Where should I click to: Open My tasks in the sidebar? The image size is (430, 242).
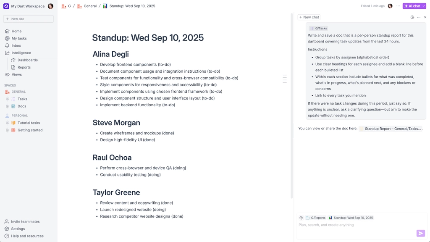[x=18, y=38]
